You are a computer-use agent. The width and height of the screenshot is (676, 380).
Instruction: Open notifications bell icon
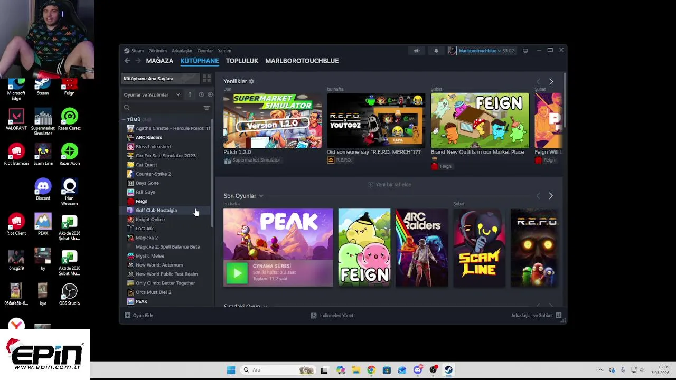(436, 51)
